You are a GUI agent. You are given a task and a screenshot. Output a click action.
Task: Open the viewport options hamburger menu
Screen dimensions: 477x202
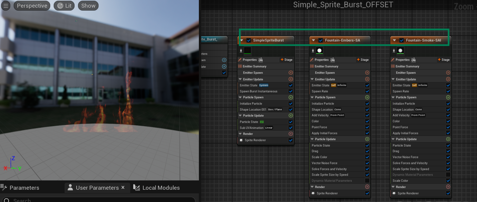coord(5,6)
